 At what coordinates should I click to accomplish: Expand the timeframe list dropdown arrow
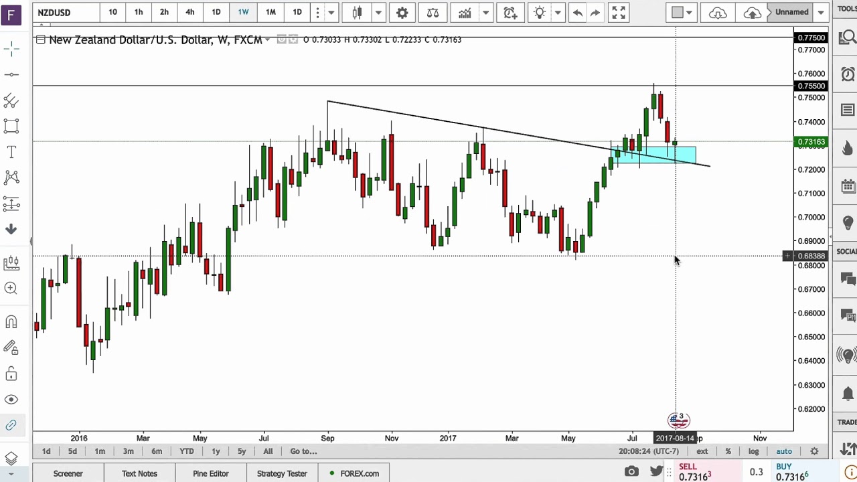click(x=331, y=12)
